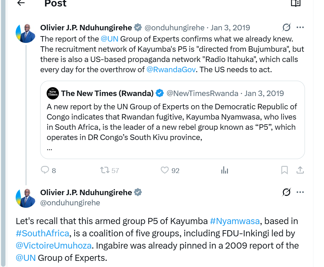View analytics for the first post
324x267 pixels.
[225, 170]
